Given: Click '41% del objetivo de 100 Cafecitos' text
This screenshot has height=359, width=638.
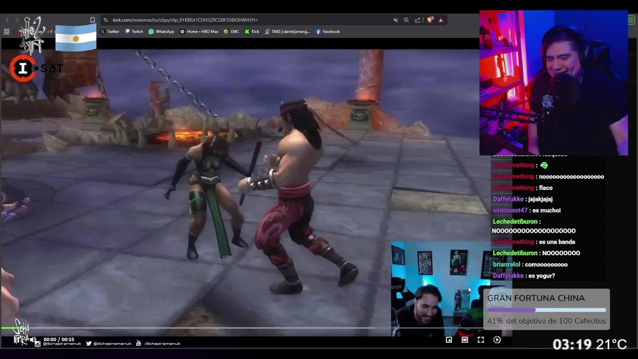Looking at the screenshot, I should [546, 321].
